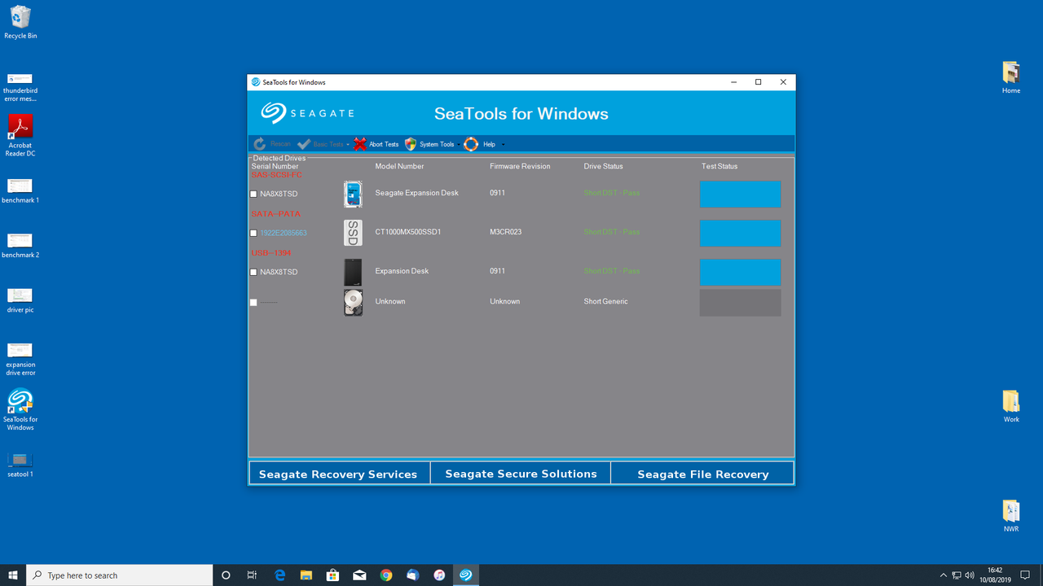
Task: Click the Basic Tests checkmark icon
Action: tap(304, 144)
